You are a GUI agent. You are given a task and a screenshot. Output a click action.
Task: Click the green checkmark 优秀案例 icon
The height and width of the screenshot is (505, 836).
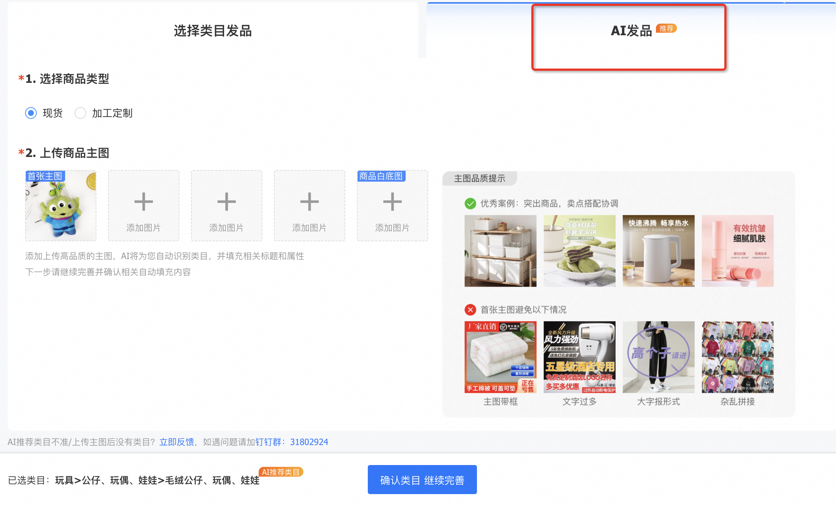[x=470, y=203]
